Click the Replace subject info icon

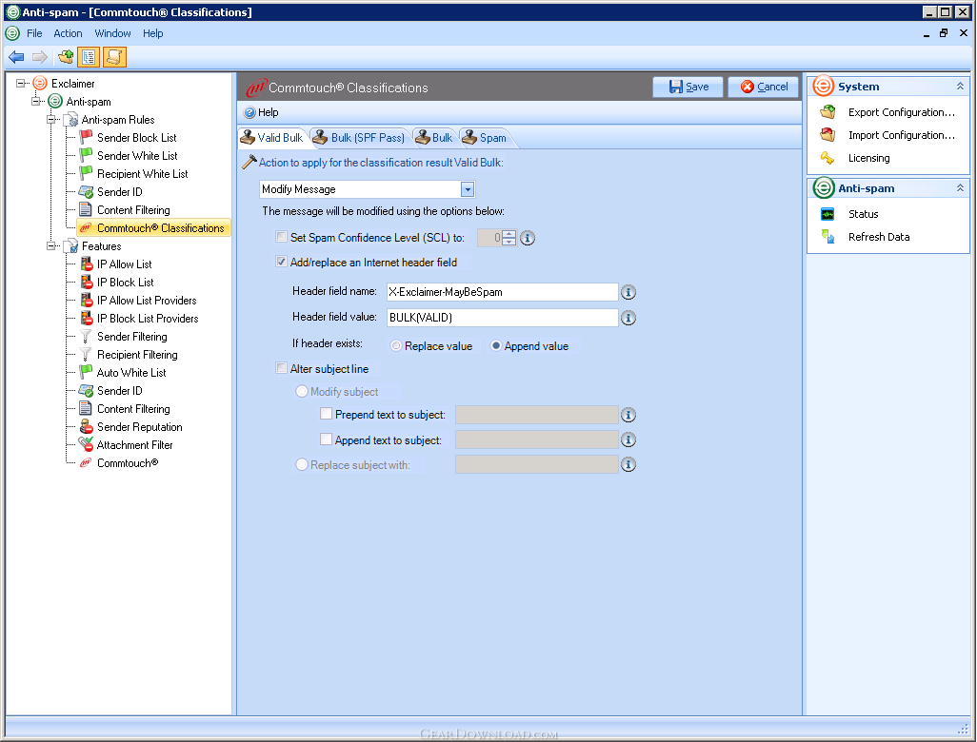tap(628, 464)
